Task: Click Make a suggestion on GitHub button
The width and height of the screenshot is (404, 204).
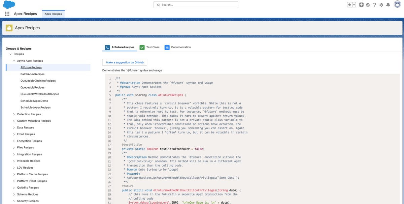Action: (125, 62)
